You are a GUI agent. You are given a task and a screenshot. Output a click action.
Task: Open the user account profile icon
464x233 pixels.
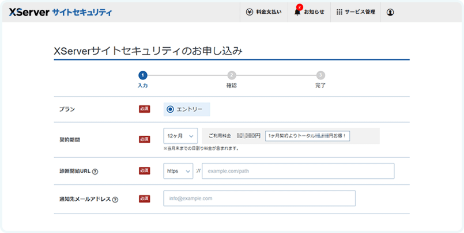[x=390, y=12]
